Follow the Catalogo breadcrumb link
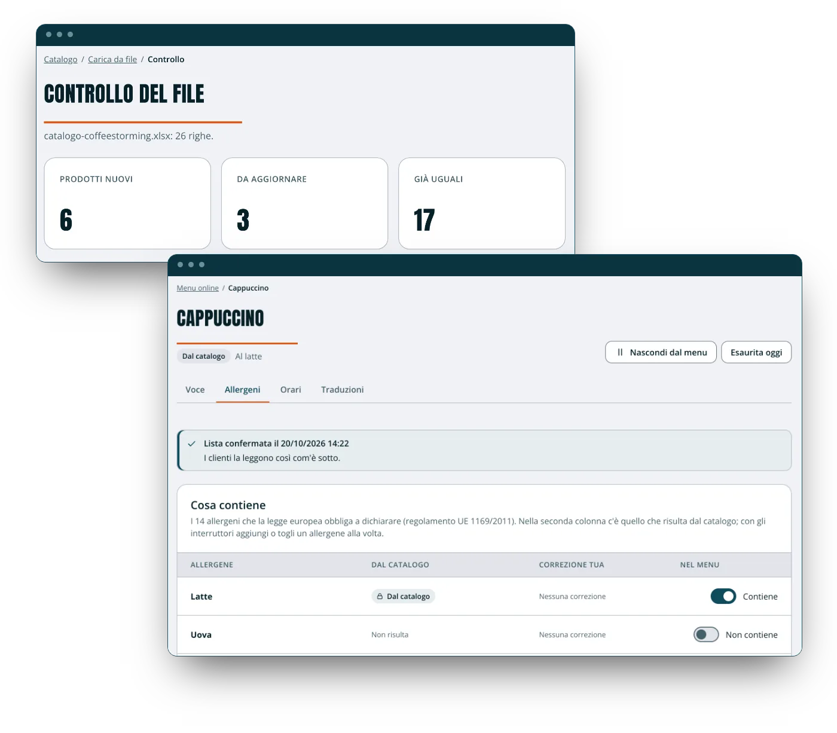837x733 pixels. tap(60, 59)
